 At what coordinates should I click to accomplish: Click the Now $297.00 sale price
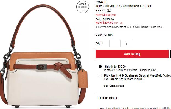coord(104,23)
